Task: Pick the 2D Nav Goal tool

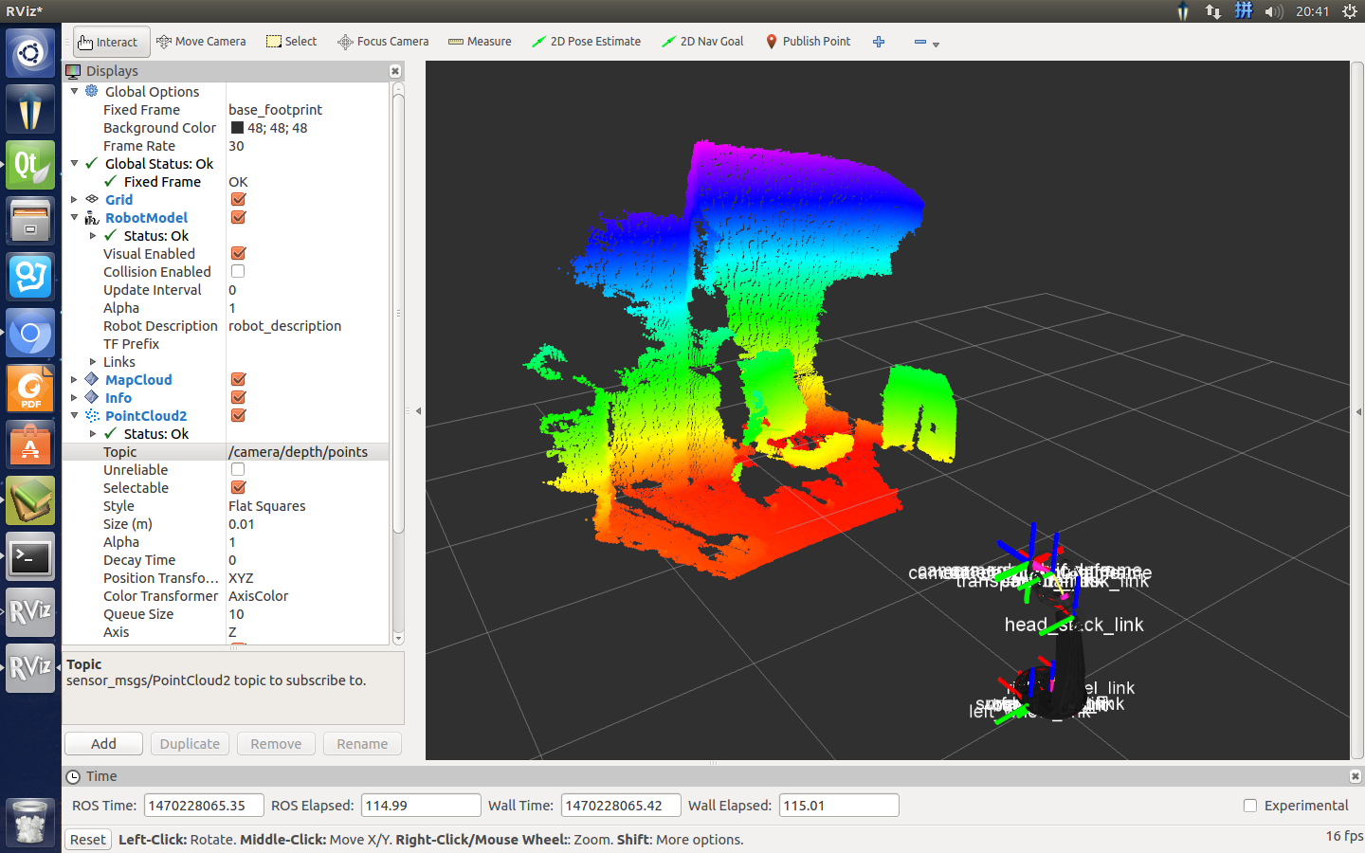Action: (x=702, y=42)
